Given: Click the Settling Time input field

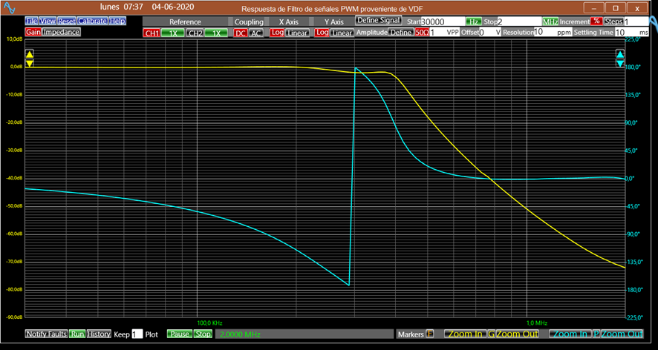Looking at the screenshot, I should click(631, 33).
